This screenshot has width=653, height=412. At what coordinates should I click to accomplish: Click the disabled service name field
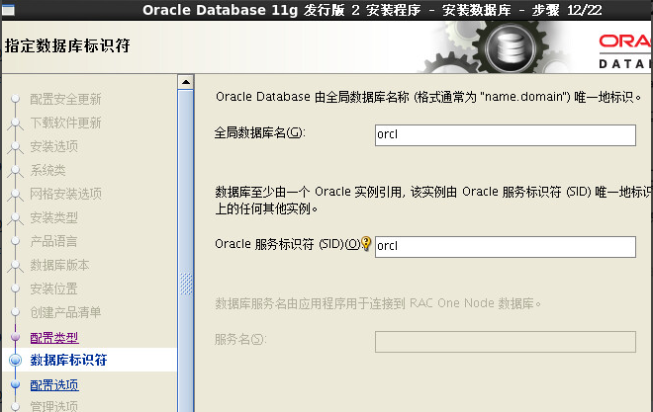506,341
